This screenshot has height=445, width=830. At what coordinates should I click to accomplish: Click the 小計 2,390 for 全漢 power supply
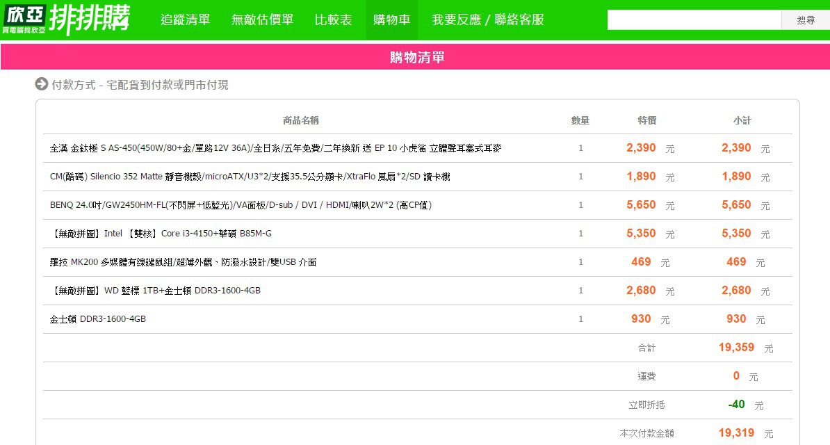pyautogui.click(x=736, y=148)
